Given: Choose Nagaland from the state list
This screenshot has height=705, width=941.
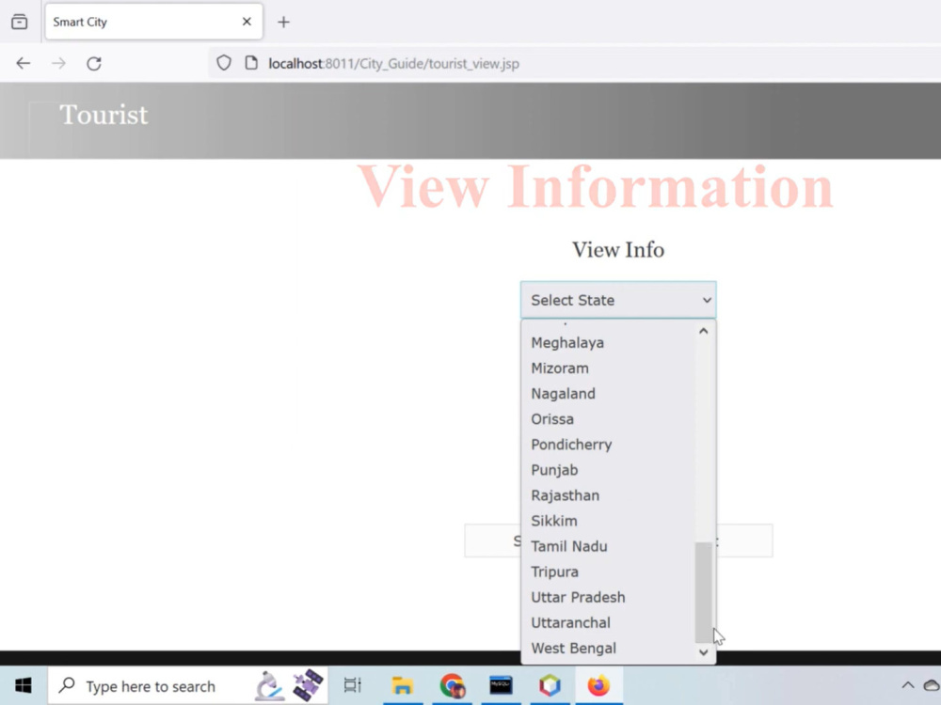Looking at the screenshot, I should (608, 394).
